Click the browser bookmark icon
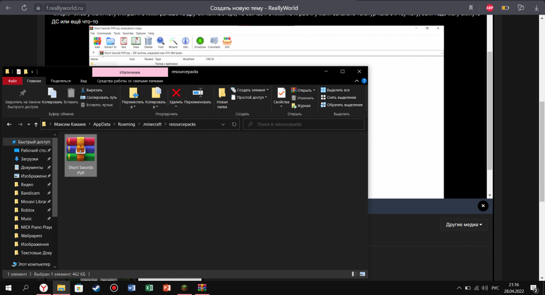 tap(471, 8)
